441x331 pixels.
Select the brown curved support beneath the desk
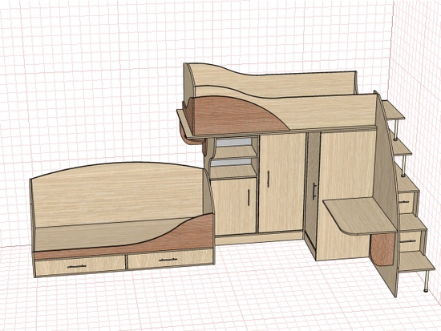click(x=383, y=249)
